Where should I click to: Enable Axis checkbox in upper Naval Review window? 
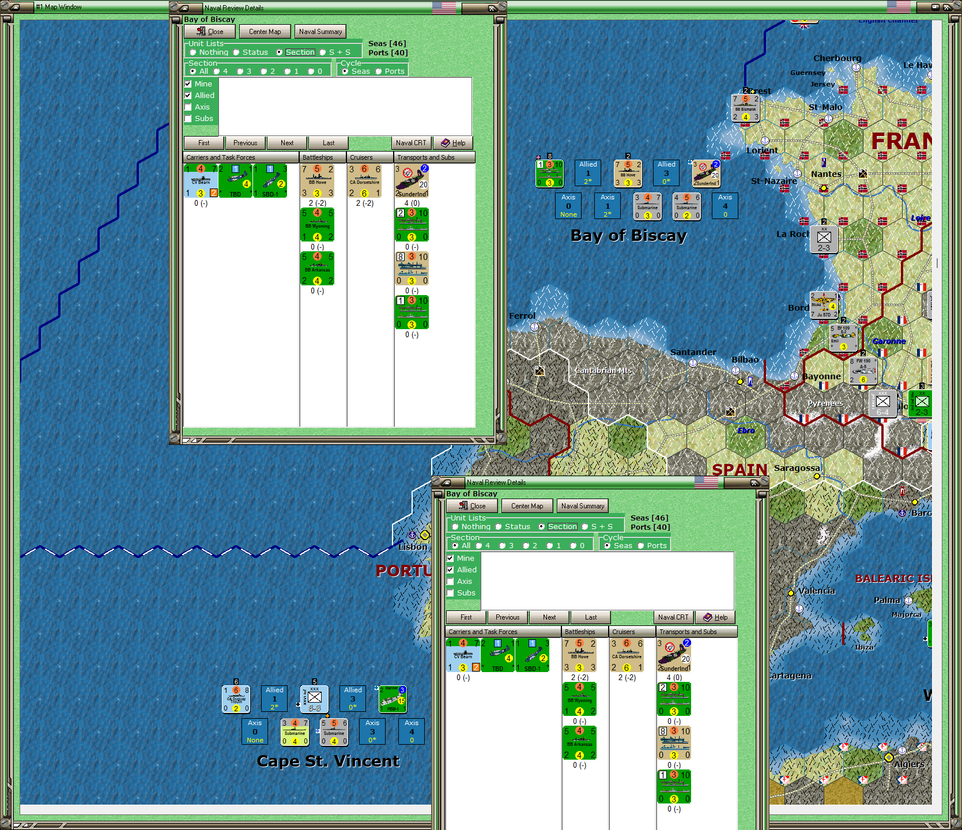pos(188,107)
